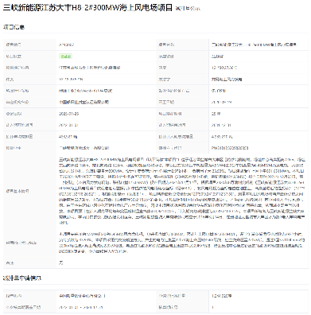Image resolution: width=311 pixels, height=315 pixels.
Task: Click the '项目信息' section heading
Action: coord(14,27)
